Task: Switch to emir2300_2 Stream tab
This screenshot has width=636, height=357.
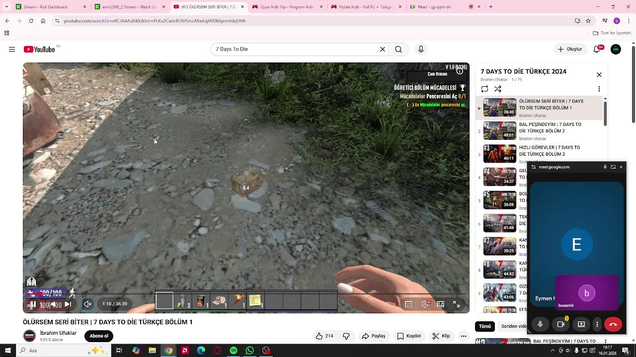Action: pyautogui.click(x=130, y=7)
